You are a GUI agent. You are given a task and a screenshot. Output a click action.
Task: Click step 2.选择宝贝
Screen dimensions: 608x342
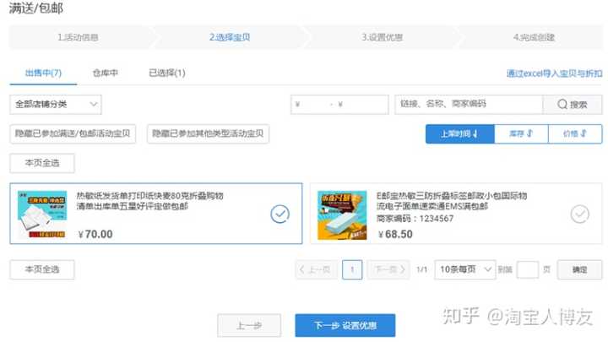pyautogui.click(x=230, y=37)
